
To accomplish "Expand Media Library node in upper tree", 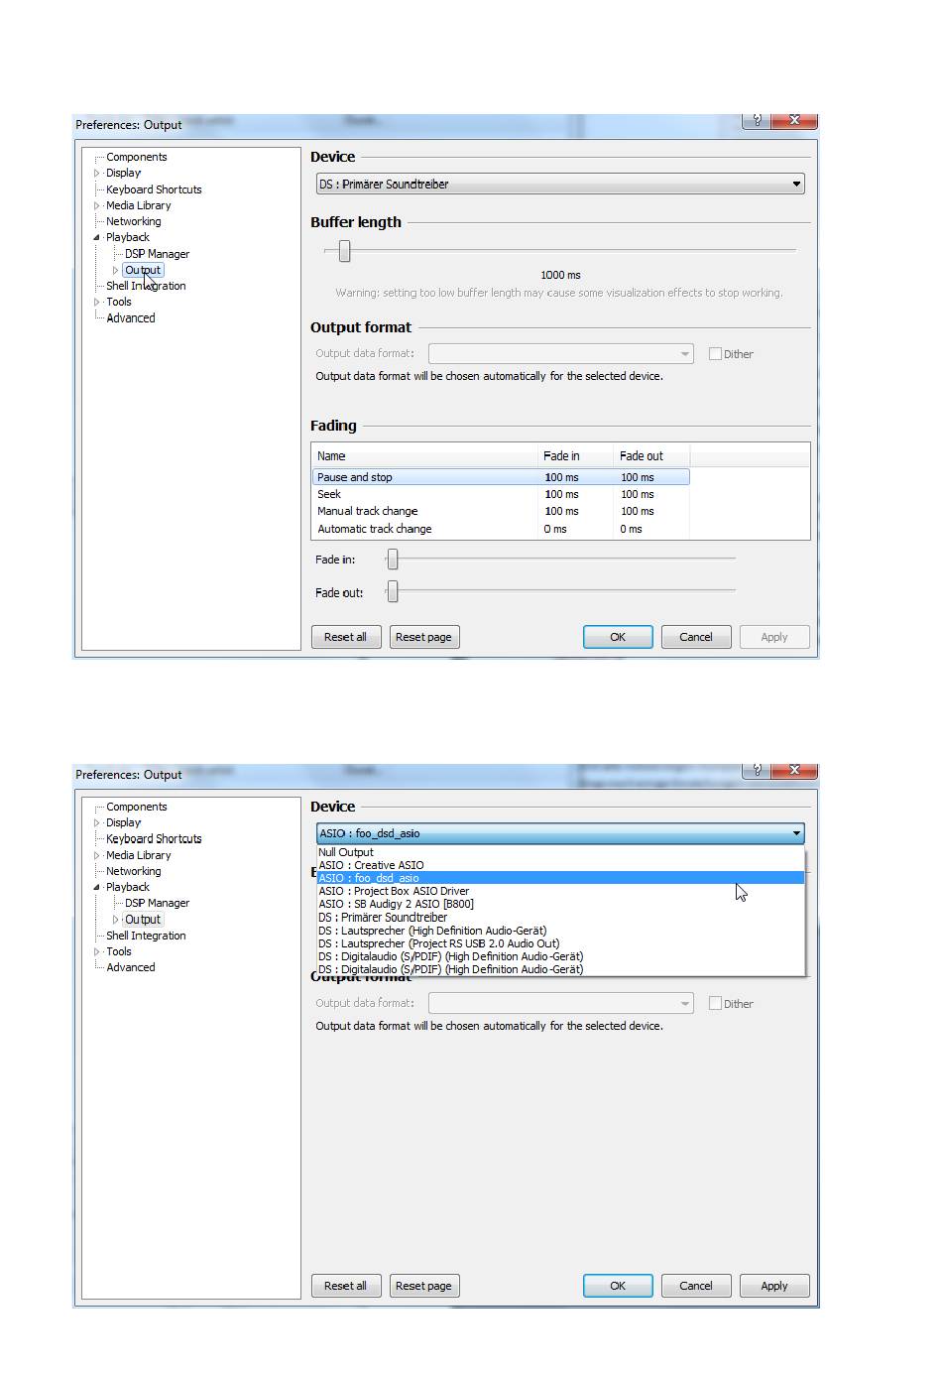I will (x=97, y=205).
